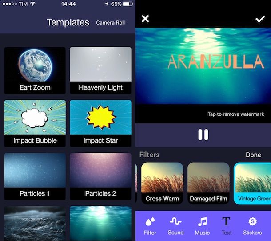Choose the Particles 1 template
The image size is (271, 241).
(35, 176)
